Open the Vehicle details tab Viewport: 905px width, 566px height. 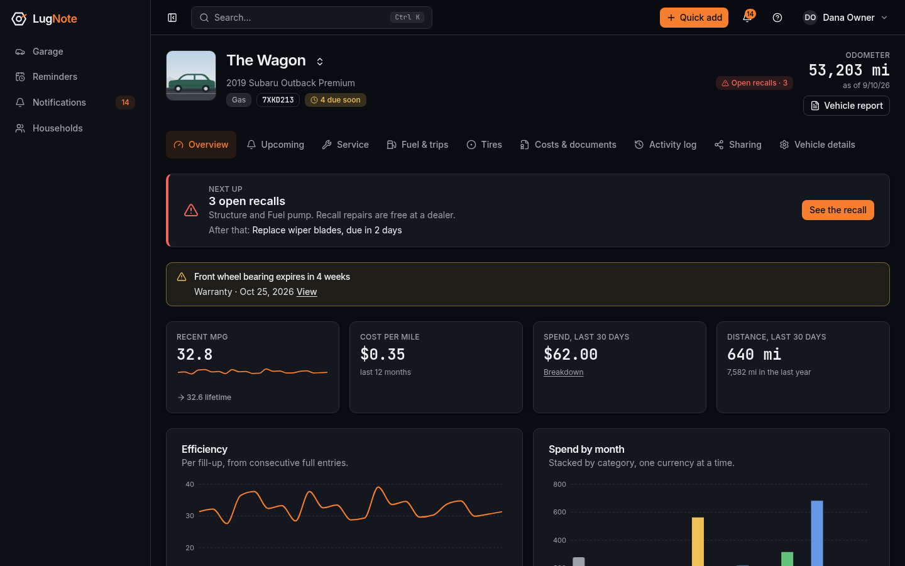tap(817, 145)
